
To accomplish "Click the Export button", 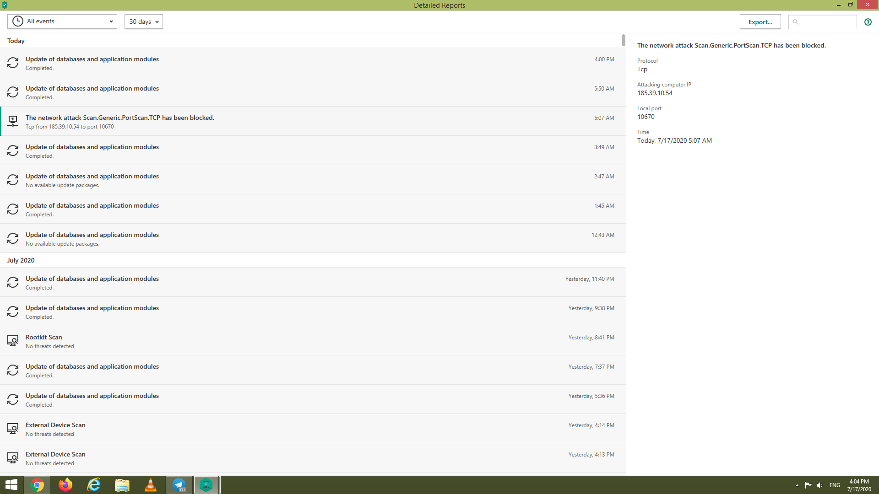I will pos(760,22).
